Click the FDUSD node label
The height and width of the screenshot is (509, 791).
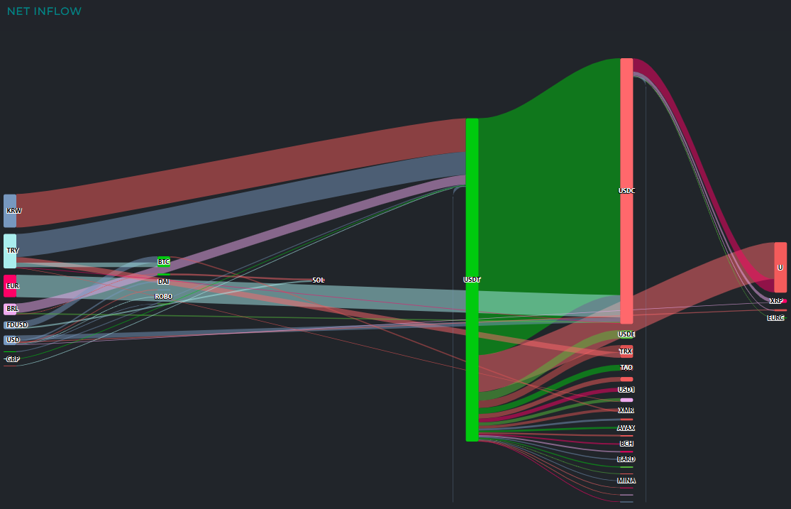tap(17, 325)
